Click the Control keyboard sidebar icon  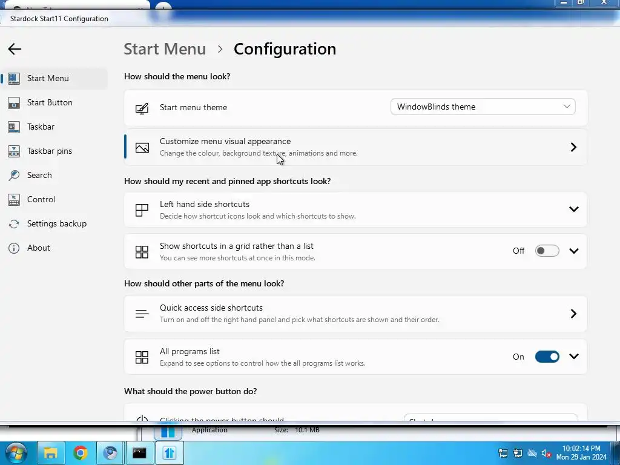pyautogui.click(x=14, y=200)
